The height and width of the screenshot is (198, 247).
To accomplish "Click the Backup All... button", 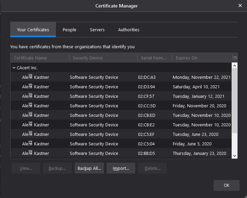I will pos(89,168).
